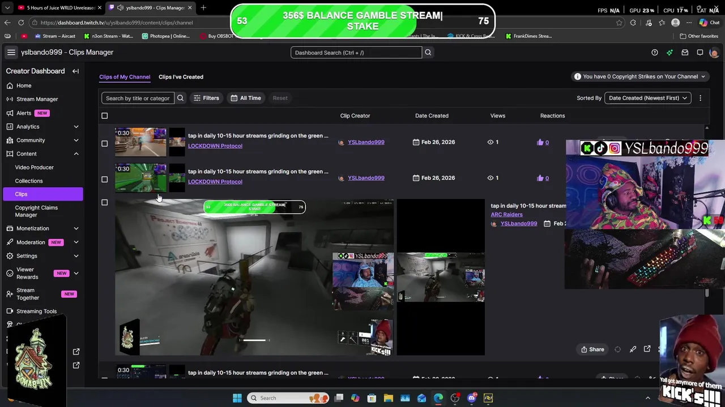Open YSLbando999 creator link in first row
725x407 pixels.
366,142
